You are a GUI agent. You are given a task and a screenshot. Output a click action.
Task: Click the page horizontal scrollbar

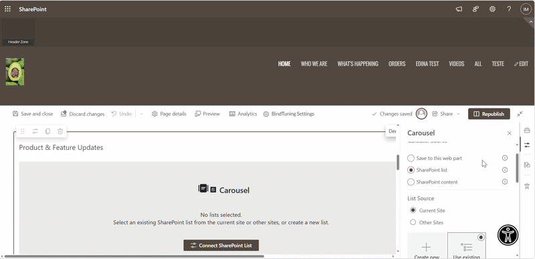coord(134,256)
